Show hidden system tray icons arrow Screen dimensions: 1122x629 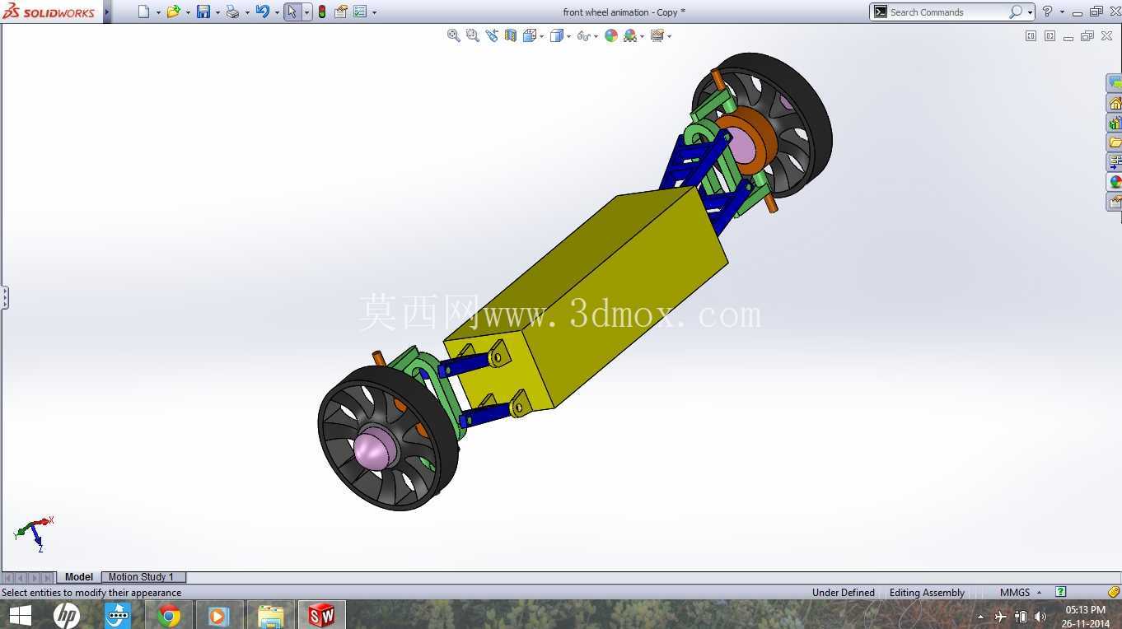(980, 617)
